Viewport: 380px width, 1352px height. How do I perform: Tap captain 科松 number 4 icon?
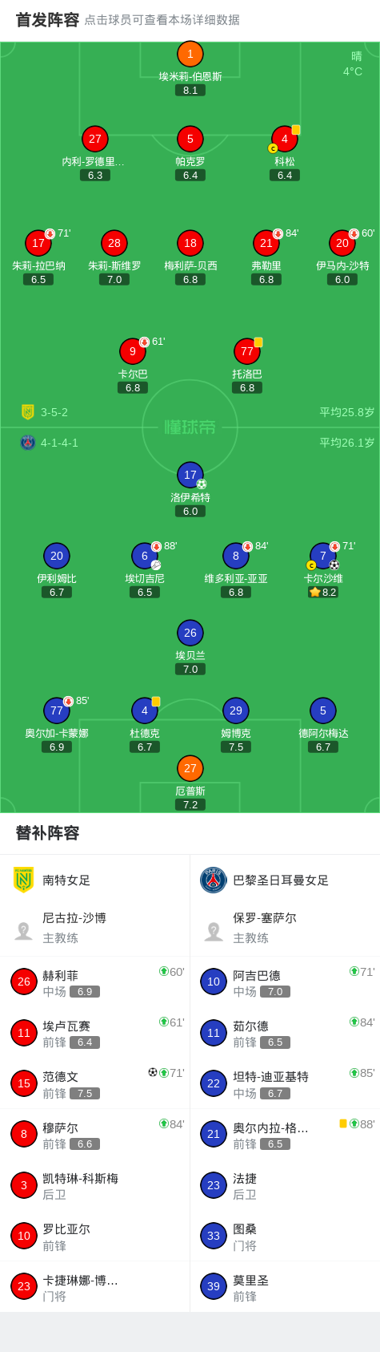284,139
